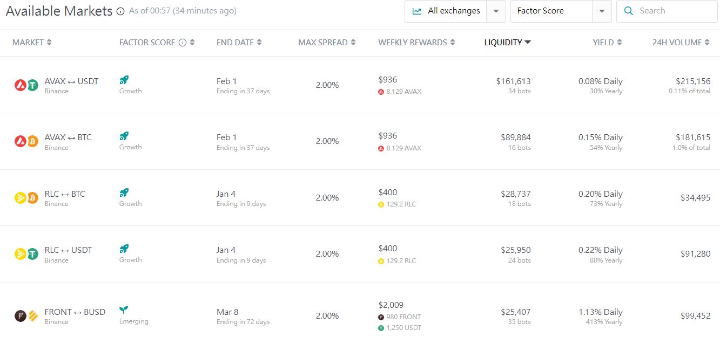This screenshot has height=344, width=720.
Task: Click the AVAX token icon in AVAX ↔ BTC row
Action: (x=20, y=141)
